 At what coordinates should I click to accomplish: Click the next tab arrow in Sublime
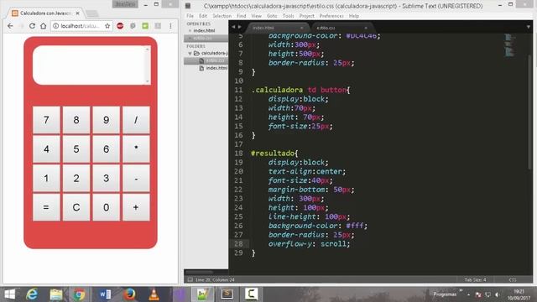(239, 27)
